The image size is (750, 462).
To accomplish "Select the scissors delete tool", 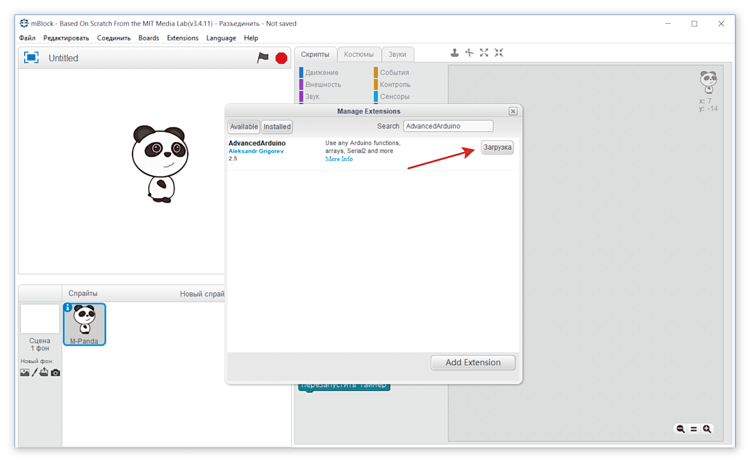I will point(469,53).
